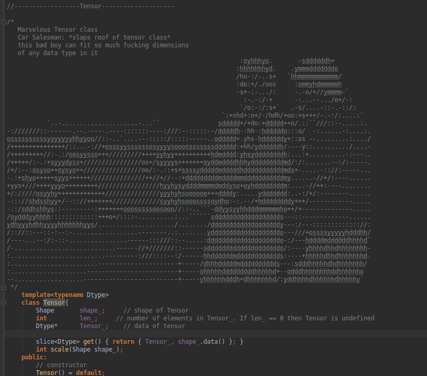Viewport: 427px width, 376px height.
Task: Click the "Dtype*" pointer type
Action: 47,326
